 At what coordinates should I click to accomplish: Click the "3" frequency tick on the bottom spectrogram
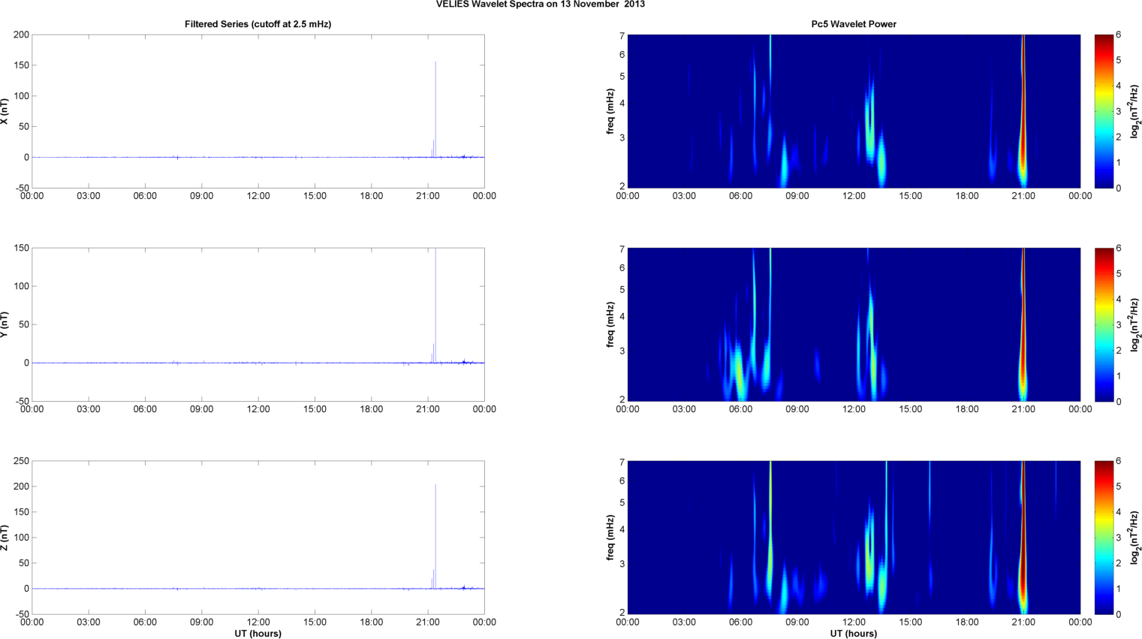point(622,564)
